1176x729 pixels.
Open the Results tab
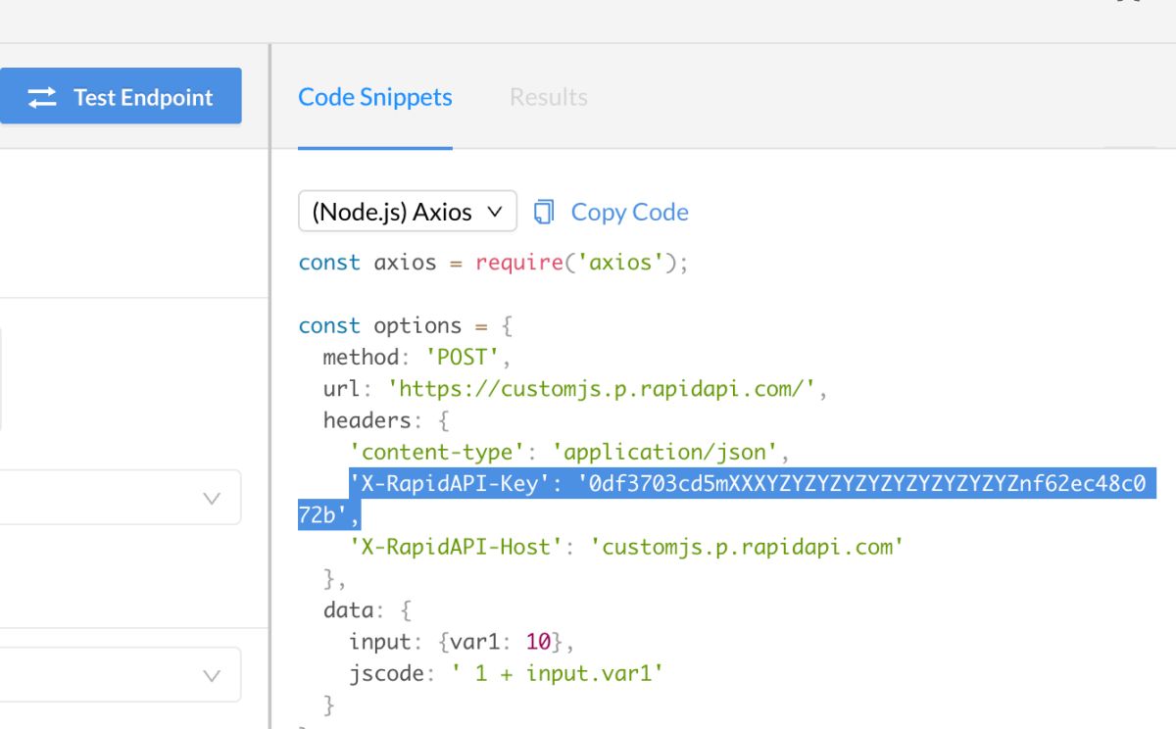549,97
